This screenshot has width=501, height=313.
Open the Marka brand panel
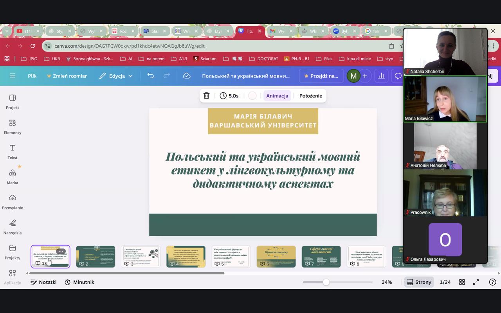click(13, 177)
